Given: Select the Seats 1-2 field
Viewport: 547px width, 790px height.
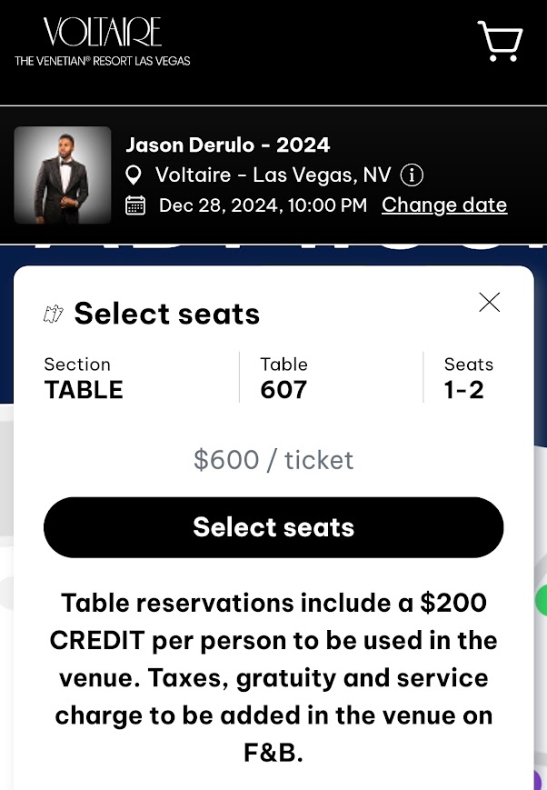Looking at the screenshot, I should pyautogui.click(x=468, y=378).
